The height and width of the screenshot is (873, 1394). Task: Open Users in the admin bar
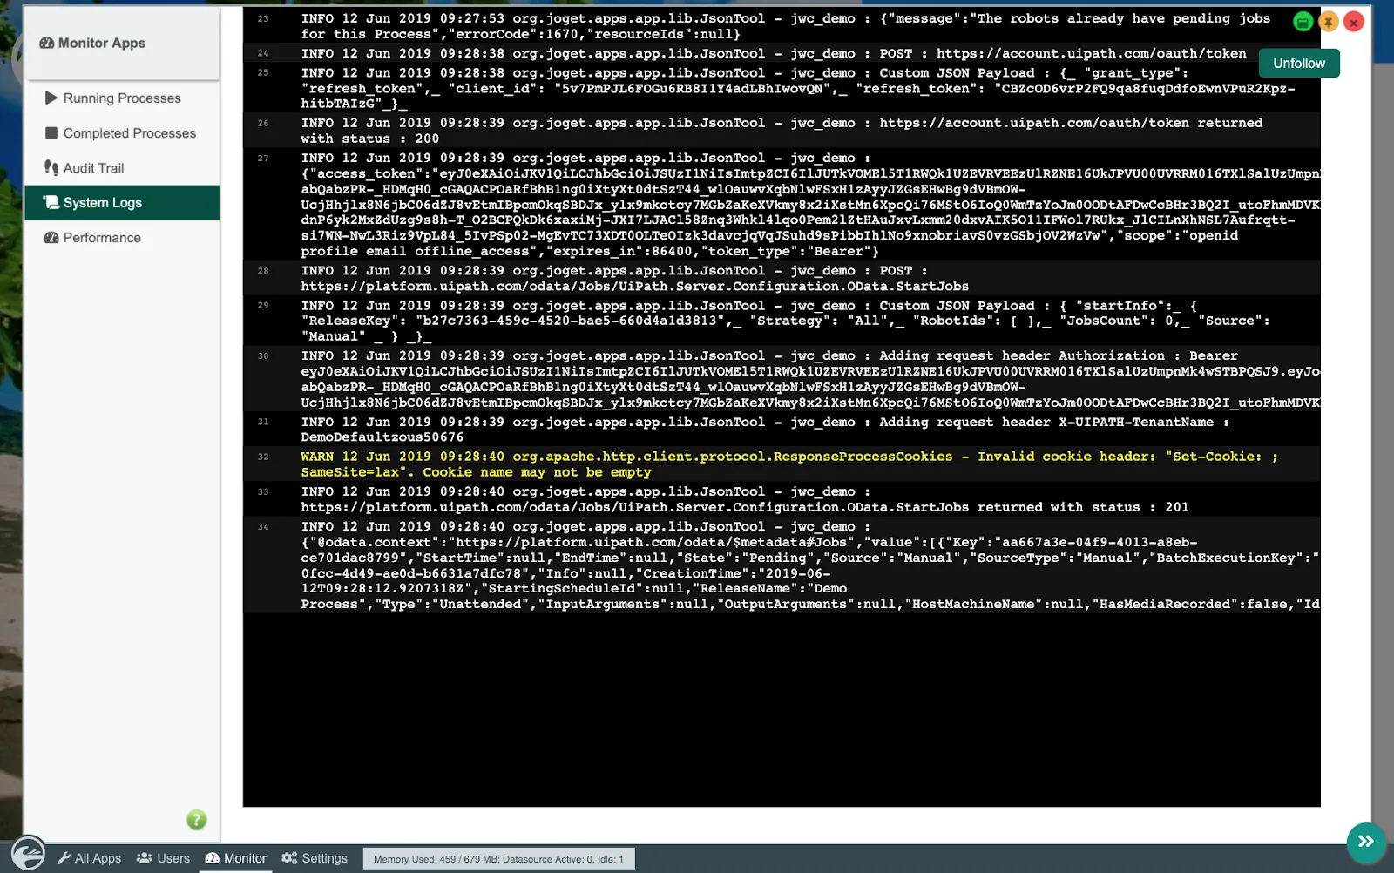tap(163, 858)
